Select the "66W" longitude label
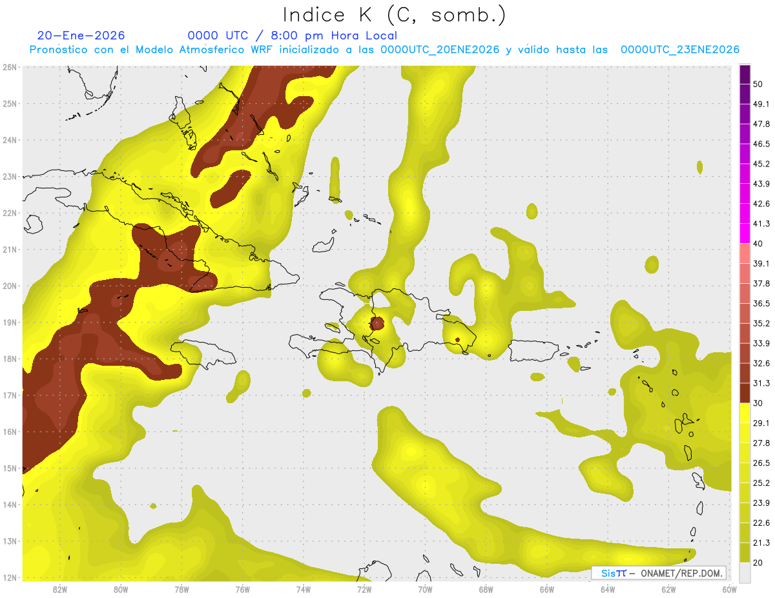The height and width of the screenshot is (598, 775). click(547, 590)
